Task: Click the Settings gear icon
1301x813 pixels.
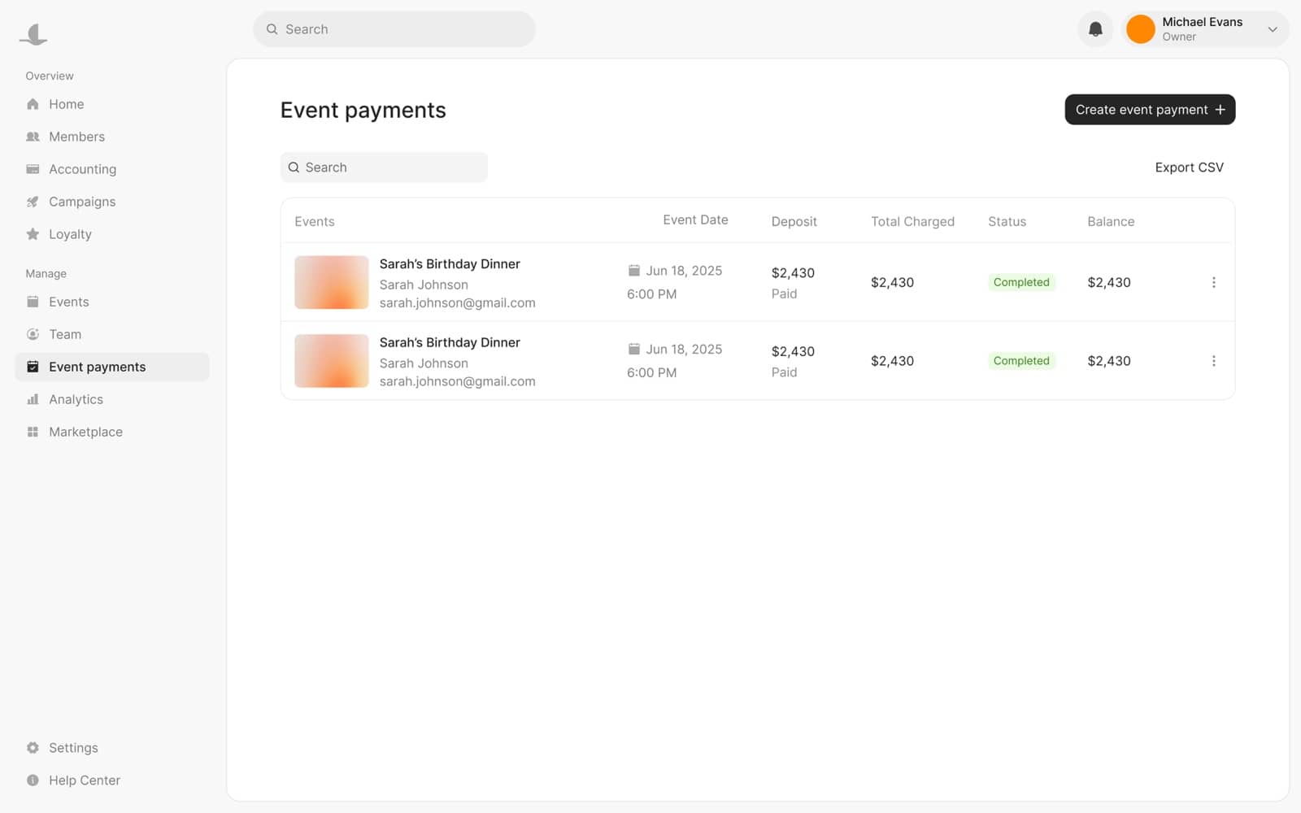Action: tap(33, 748)
